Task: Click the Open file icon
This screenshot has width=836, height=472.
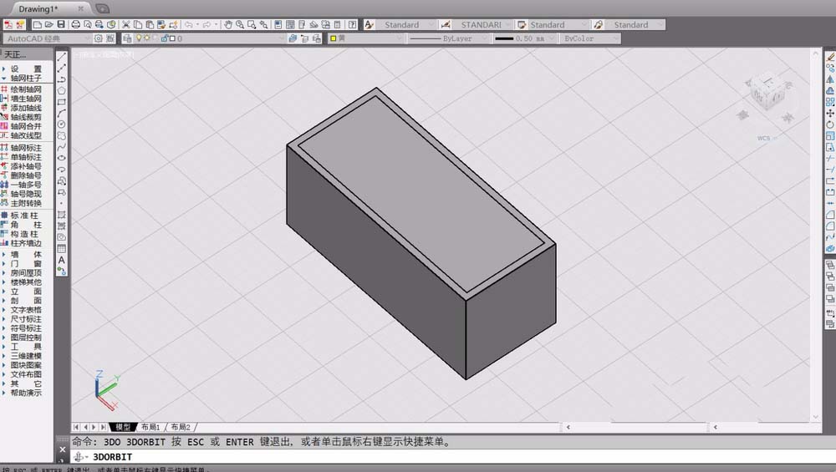Action: tap(49, 24)
